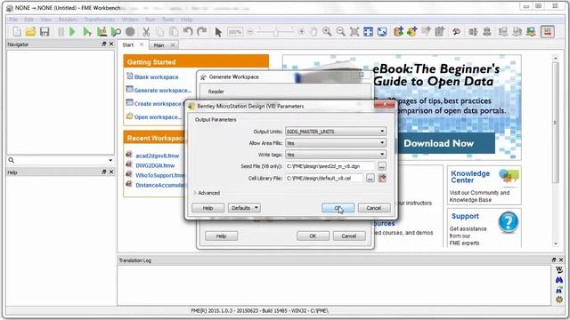570x320 pixels.
Task: Browse for the Seed File
Action: click(382, 166)
